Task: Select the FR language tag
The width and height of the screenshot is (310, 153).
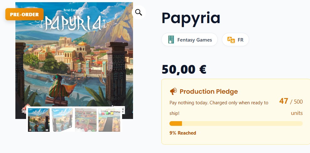Action: click(235, 40)
